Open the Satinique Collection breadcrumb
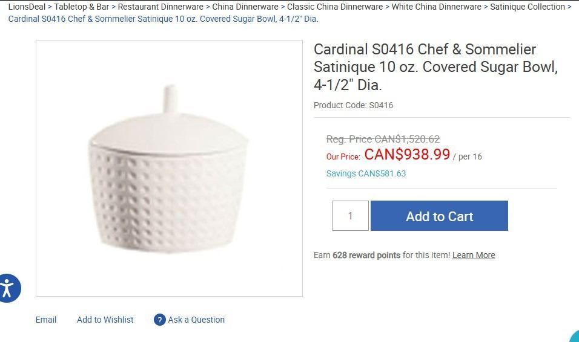The image size is (579, 342). [x=528, y=7]
